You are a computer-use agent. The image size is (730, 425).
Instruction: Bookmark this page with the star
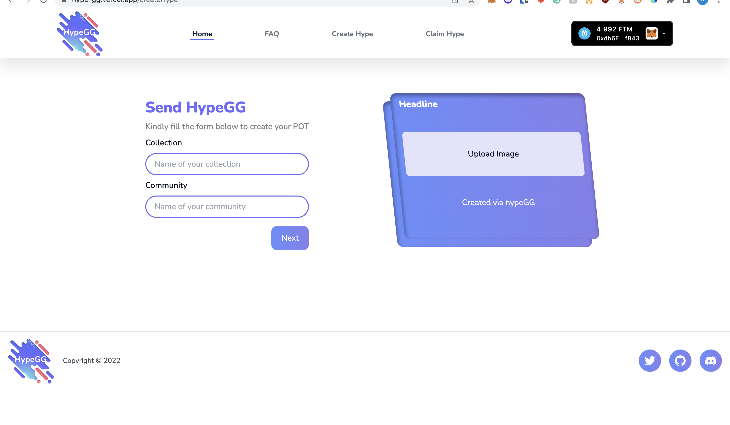471,2
